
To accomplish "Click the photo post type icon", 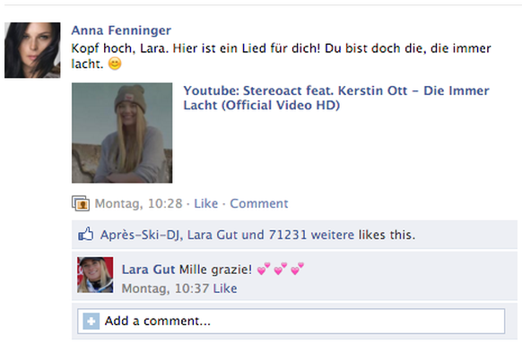I will [81, 203].
